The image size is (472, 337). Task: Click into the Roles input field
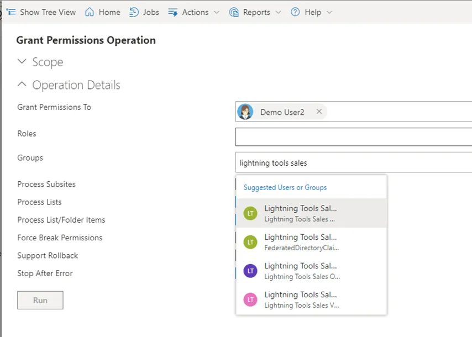click(x=354, y=136)
